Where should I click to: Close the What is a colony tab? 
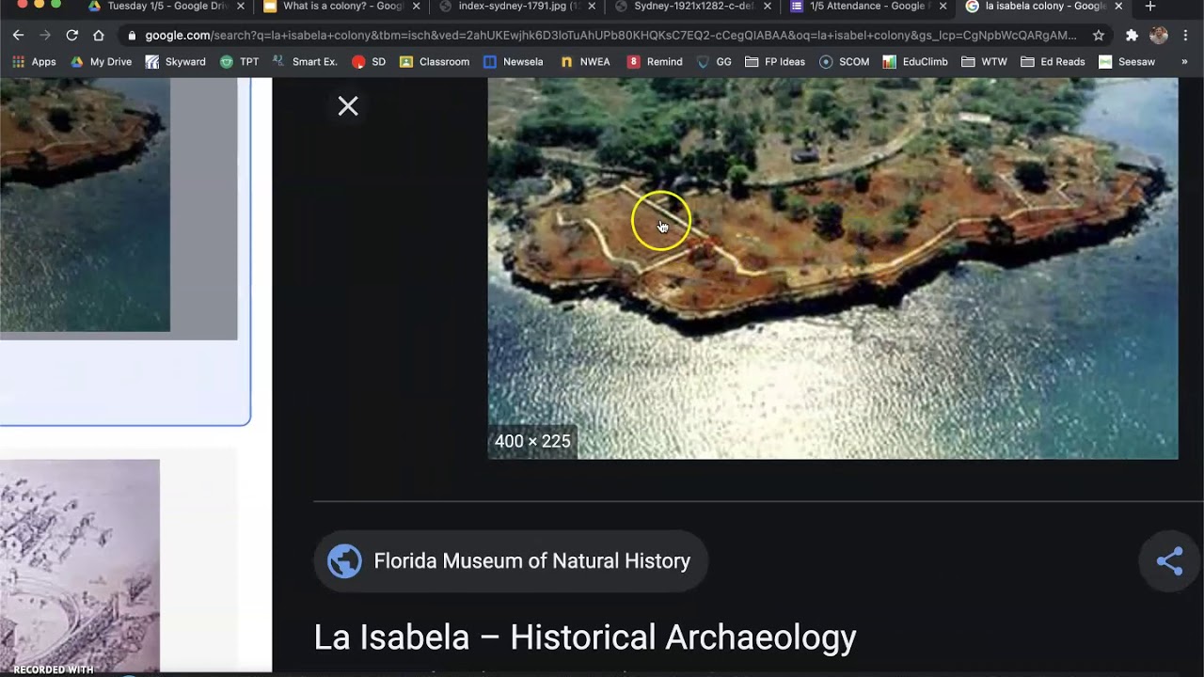pyautogui.click(x=416, y=7)
